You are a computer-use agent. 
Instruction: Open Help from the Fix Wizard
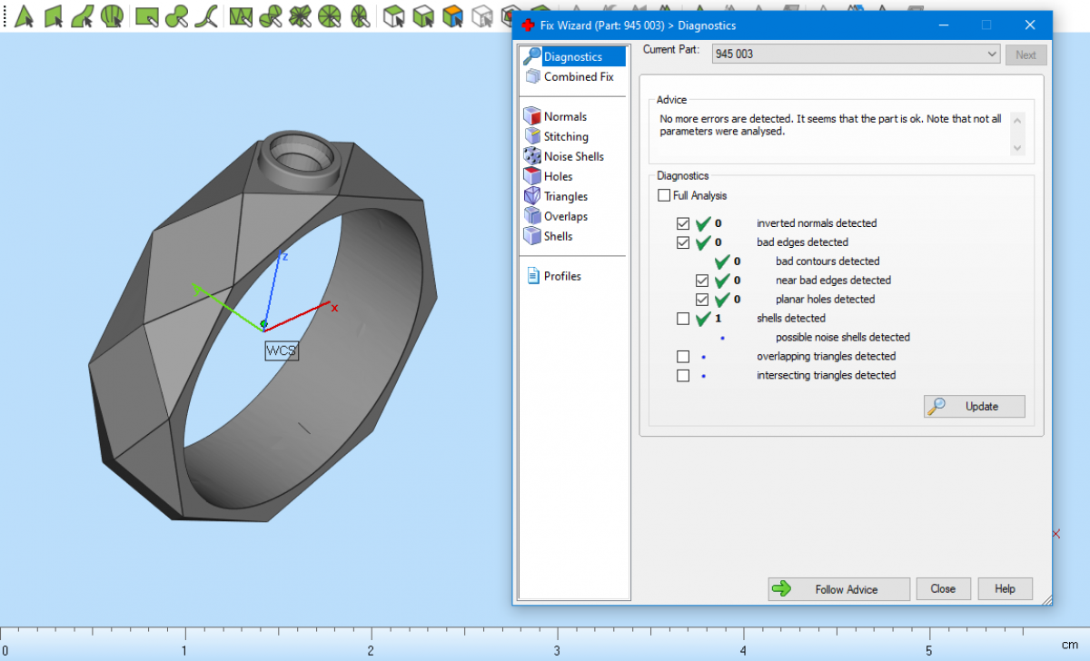[1004, 589]
